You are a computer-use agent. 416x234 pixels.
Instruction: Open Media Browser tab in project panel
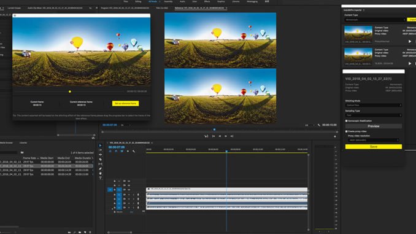6,143
